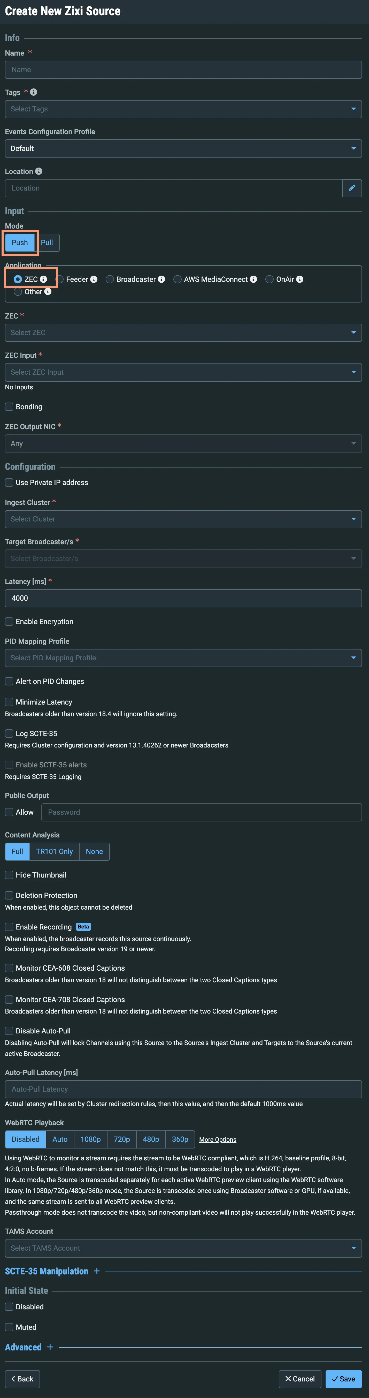This screenshot has height=1398, width=369.
Task: Click the Tags info icon
Action: 34,92
